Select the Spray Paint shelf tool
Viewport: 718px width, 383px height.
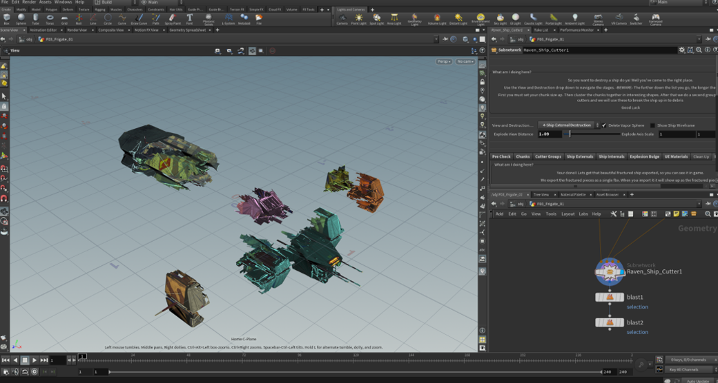coord(172,19)
